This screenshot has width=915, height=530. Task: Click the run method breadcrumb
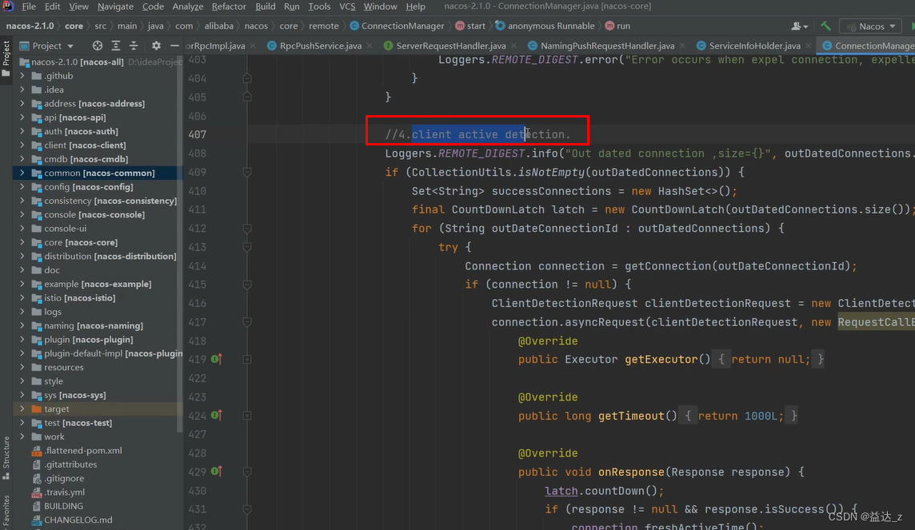click(x=617, y=26)
